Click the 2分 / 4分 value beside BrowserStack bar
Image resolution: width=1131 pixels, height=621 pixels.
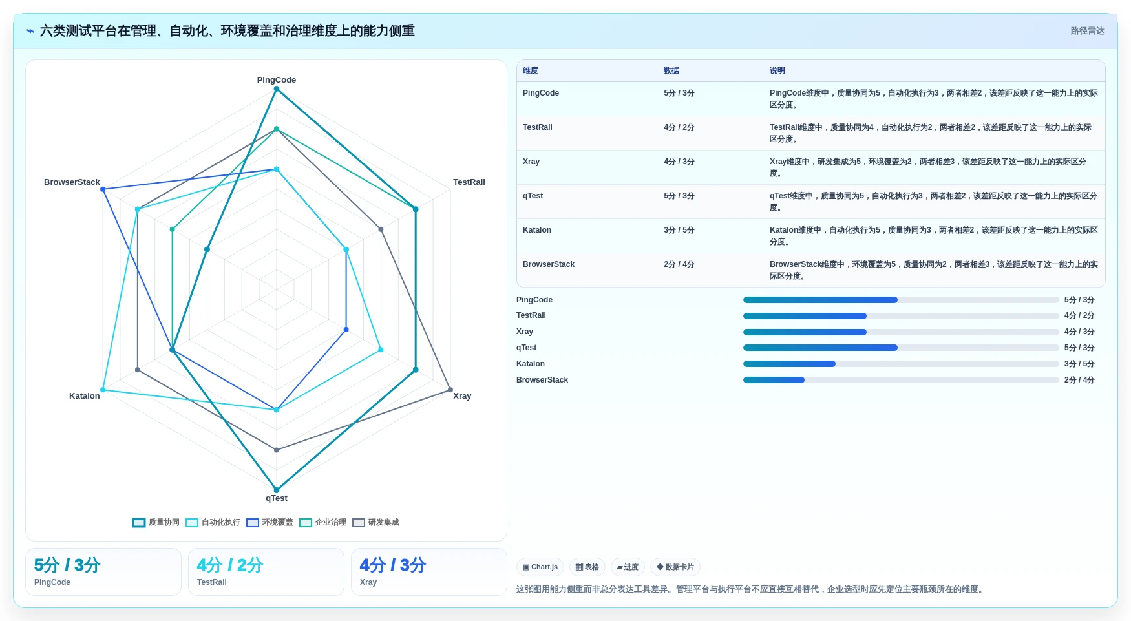coord(1079,380)
